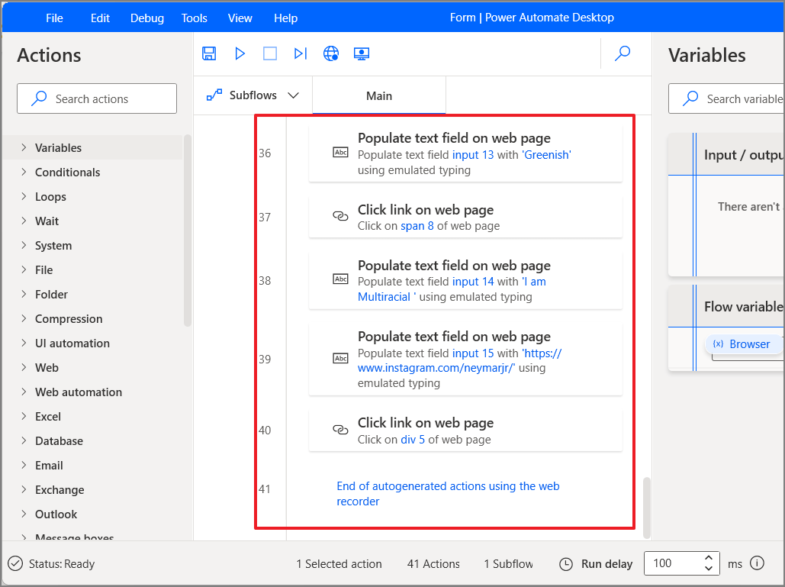Open the desktop recorder icon
The image size is (785, 587).
(362, 53)
